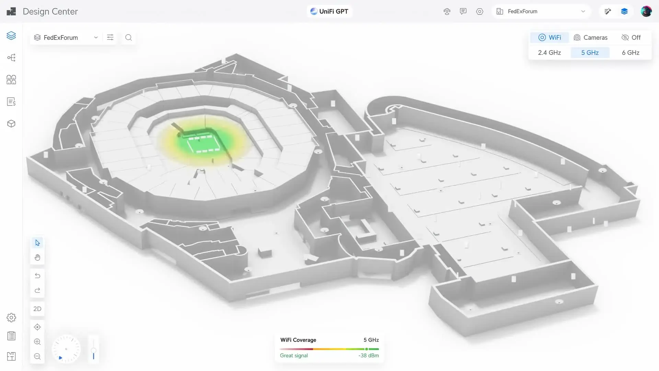The height and width of the screenshot is (371, 659).
Task: Recenter view with the target icon
Action: tap(37, 327)
